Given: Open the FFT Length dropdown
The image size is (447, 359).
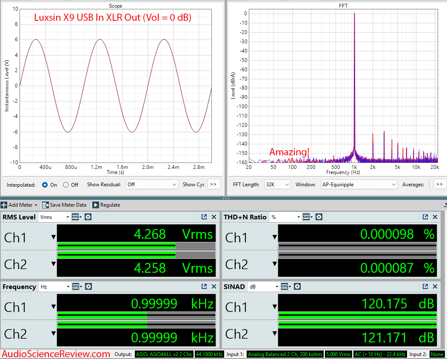Looking at the screenshot, I should (x=277, y=184).
